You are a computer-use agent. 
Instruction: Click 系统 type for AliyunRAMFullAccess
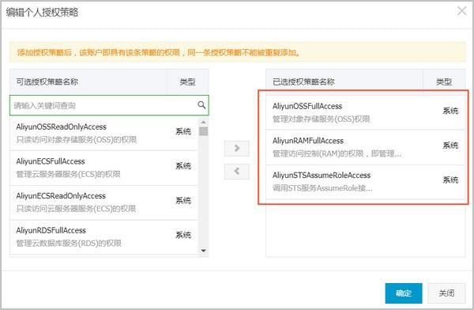pos(450,146)
